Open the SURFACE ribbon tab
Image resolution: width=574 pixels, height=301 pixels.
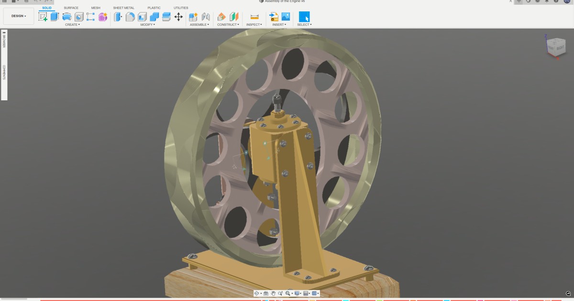pyautogui.click(x=71, y=7)
